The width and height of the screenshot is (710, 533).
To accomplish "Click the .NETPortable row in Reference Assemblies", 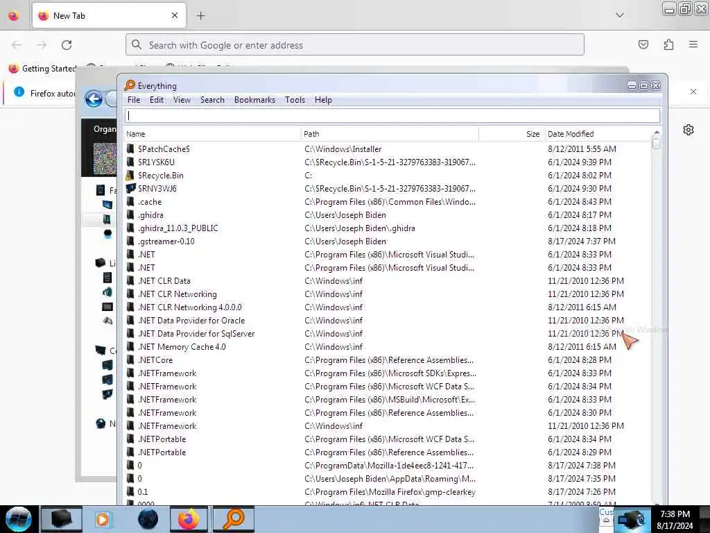I will pyautogui.click(x=162, y=452).
